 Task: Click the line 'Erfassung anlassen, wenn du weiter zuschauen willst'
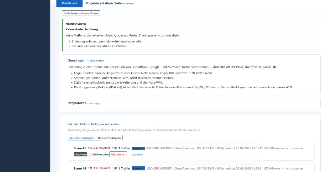(x=108, y=42)
